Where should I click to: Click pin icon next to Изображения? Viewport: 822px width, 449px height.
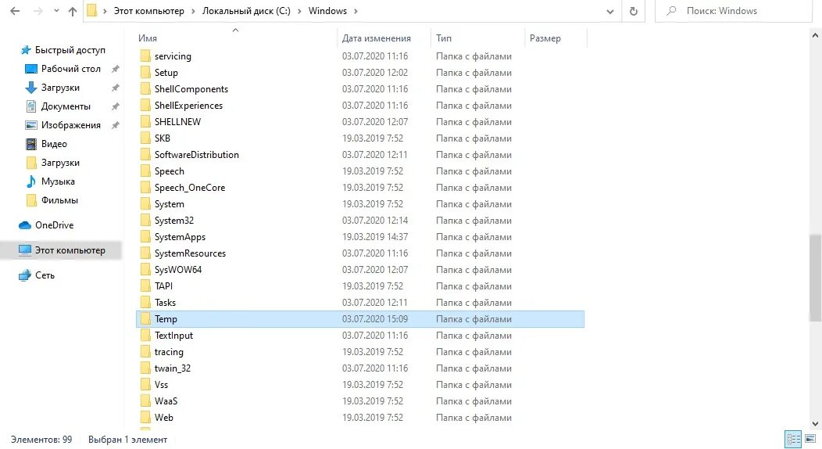click(x=116, y=125)
